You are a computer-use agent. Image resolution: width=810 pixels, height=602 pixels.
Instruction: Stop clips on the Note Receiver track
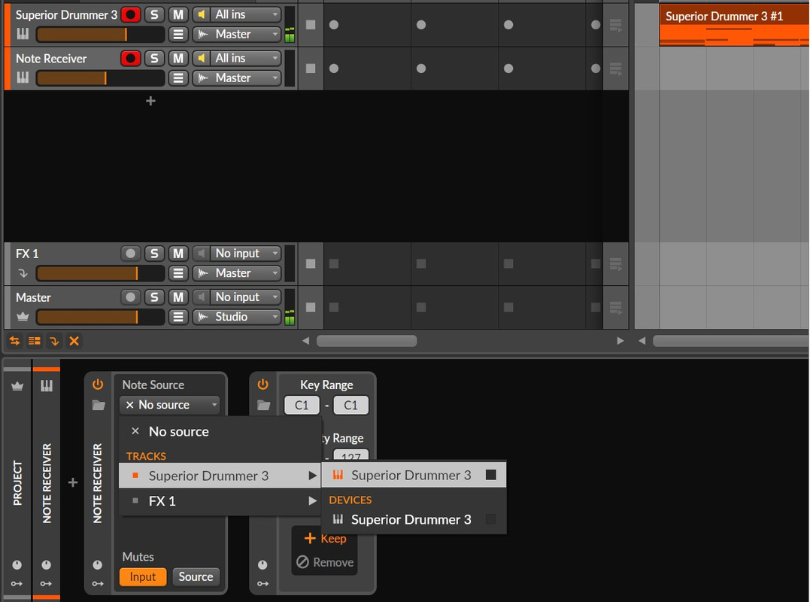[311, 68]
